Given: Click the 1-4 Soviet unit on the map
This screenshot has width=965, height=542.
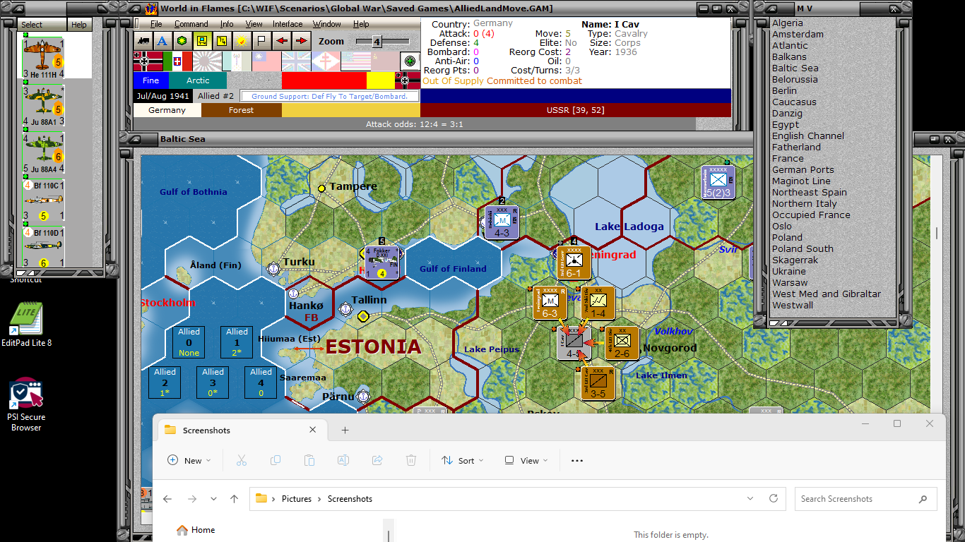Looking at the screenshot, I should point(598,302).
